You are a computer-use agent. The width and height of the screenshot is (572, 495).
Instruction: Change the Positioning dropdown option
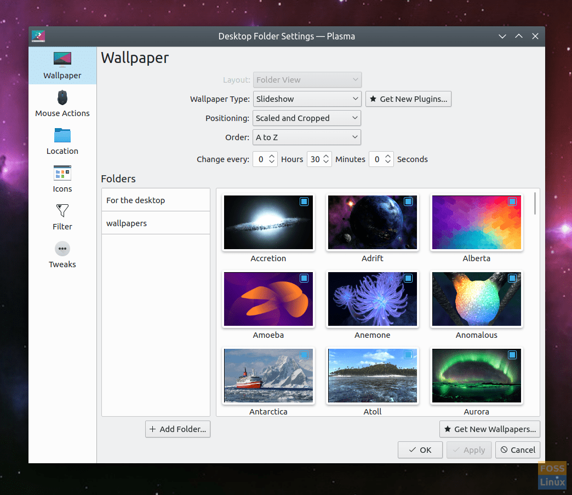pyautogui.click(x=307, y=118)
